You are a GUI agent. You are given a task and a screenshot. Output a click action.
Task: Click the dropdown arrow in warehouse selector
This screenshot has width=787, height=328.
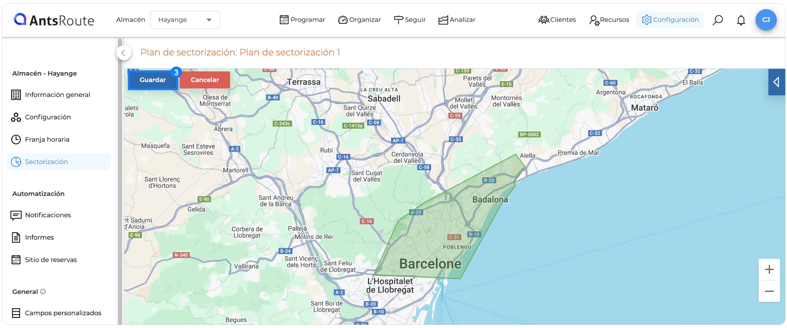tap(209, 20)
